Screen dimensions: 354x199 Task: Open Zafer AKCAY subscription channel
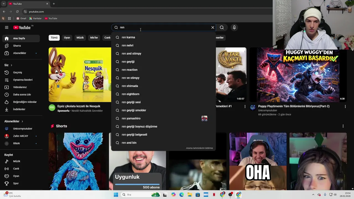click(x=21, y=136)
